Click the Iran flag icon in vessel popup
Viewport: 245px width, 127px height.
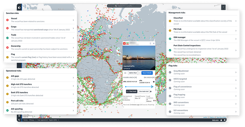(128, 44)
